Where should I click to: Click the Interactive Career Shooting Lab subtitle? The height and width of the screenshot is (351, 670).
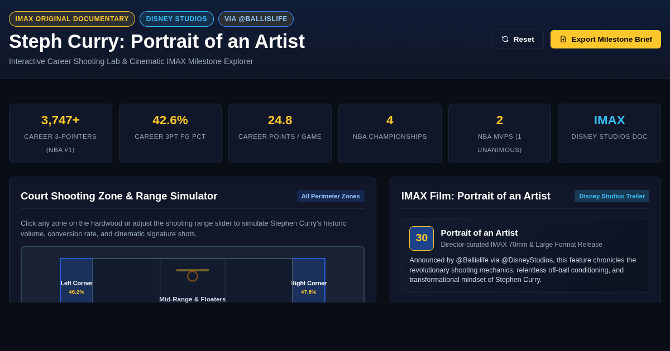[x=131, y=61]
